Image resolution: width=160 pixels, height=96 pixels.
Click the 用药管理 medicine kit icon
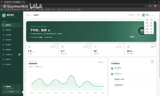point(3,40)
